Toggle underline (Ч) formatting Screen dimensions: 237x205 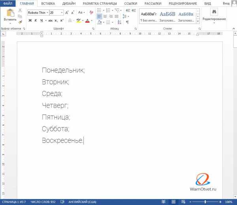41,20
